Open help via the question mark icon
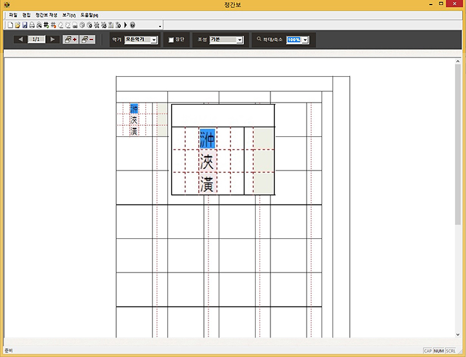This screenshot has width=466, height=357. pyautogui.click(x=132, y=25)
